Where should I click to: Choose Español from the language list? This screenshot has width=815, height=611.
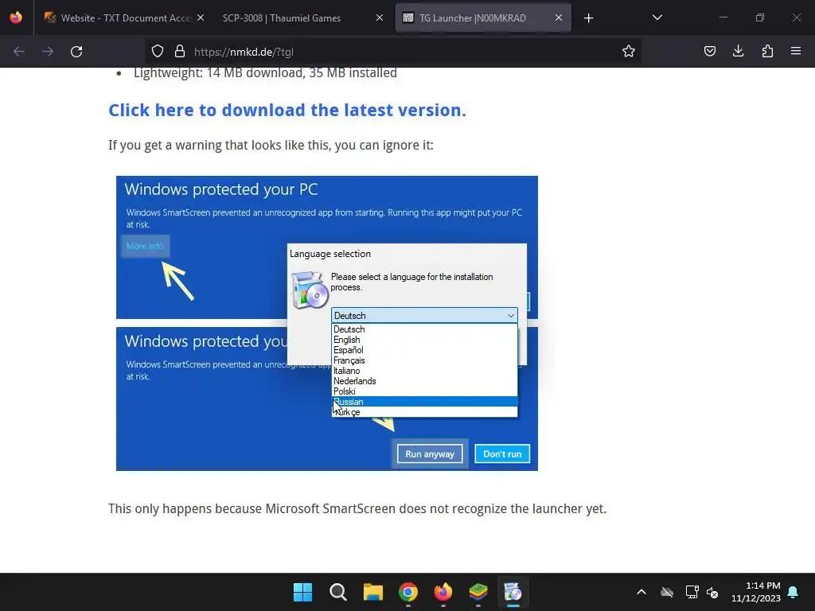pos(424,350)
